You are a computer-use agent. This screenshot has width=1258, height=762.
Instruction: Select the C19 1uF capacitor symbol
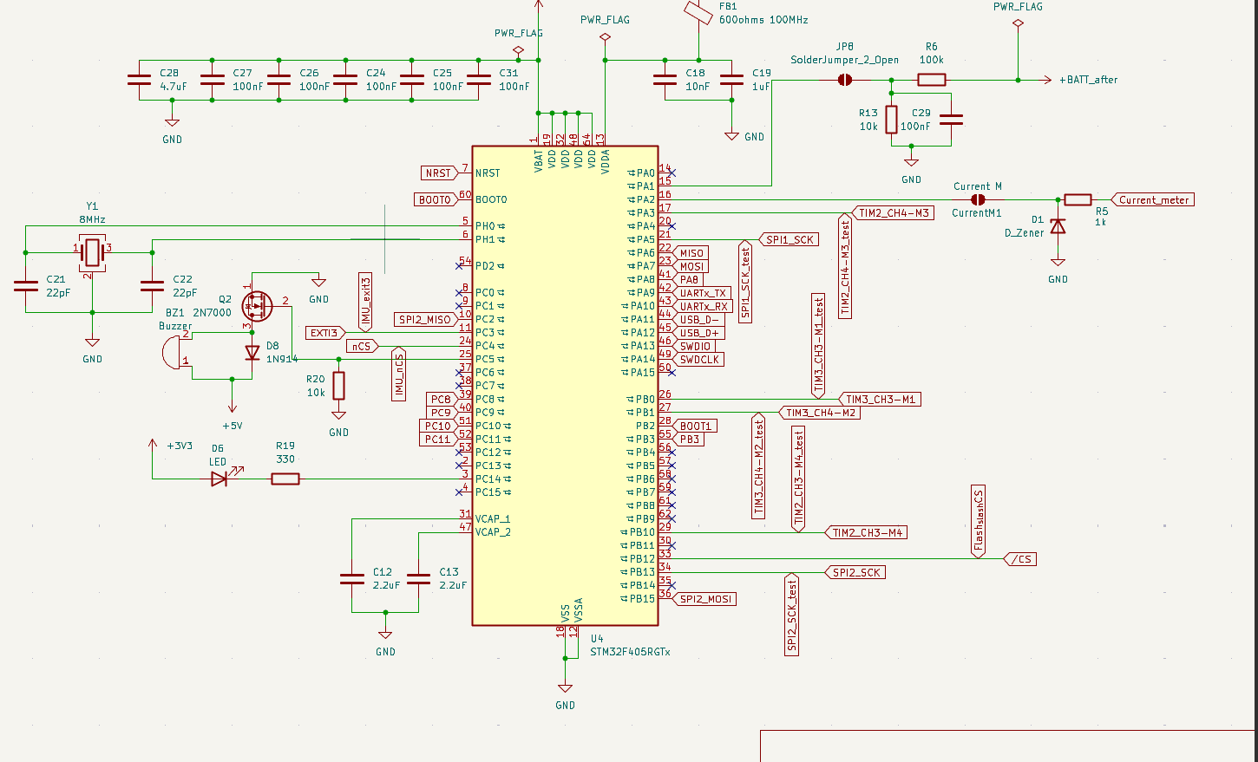pyautogui.click(x=732, y=80)
